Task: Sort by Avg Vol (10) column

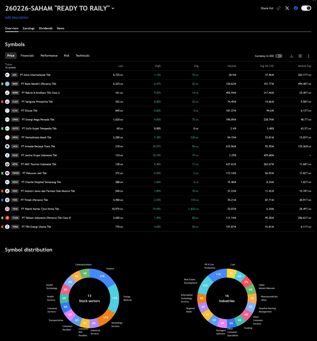Action: pos(267,66)
